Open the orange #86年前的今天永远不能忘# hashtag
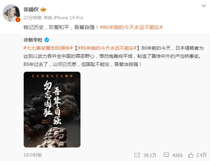Screen dimensions: 210x161 131,27
